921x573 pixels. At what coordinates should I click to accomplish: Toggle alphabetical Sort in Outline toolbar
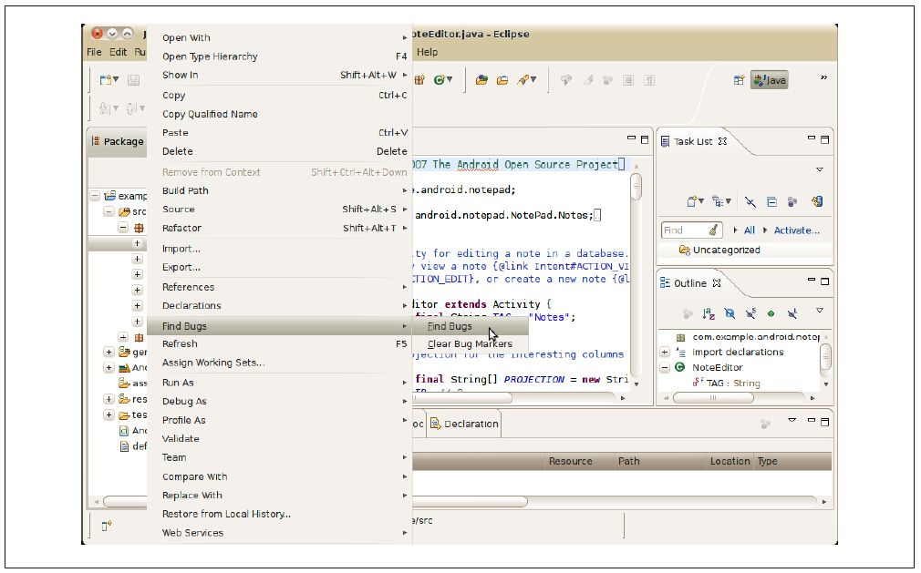(x=709, y=313)
